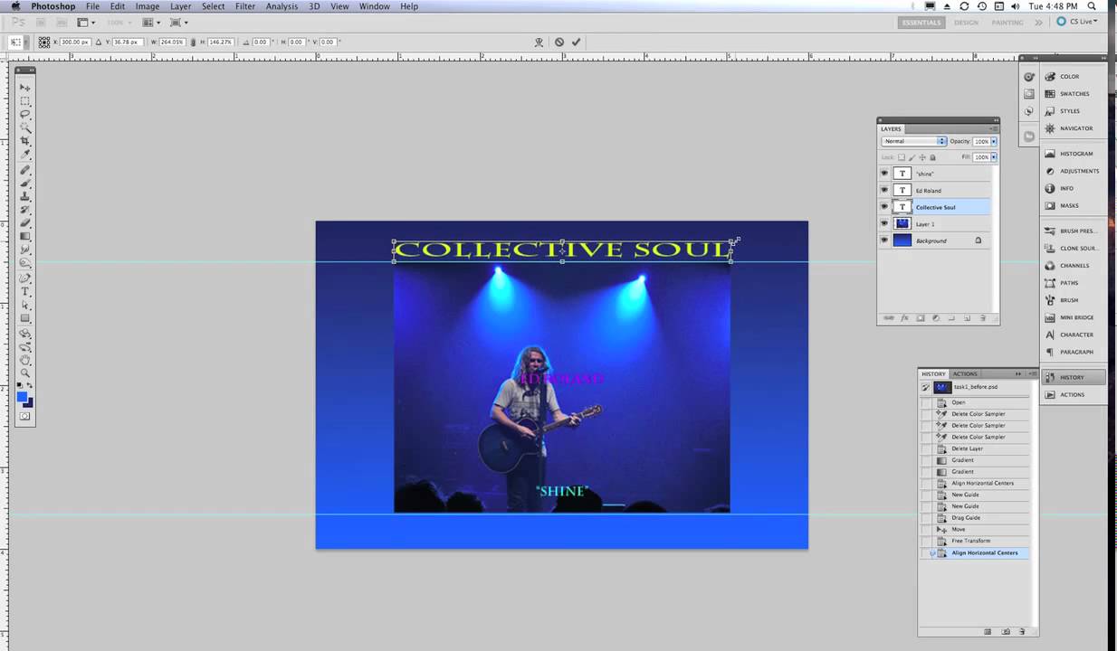
Task: Click the background dark color swatch
Action: point(30,403)
